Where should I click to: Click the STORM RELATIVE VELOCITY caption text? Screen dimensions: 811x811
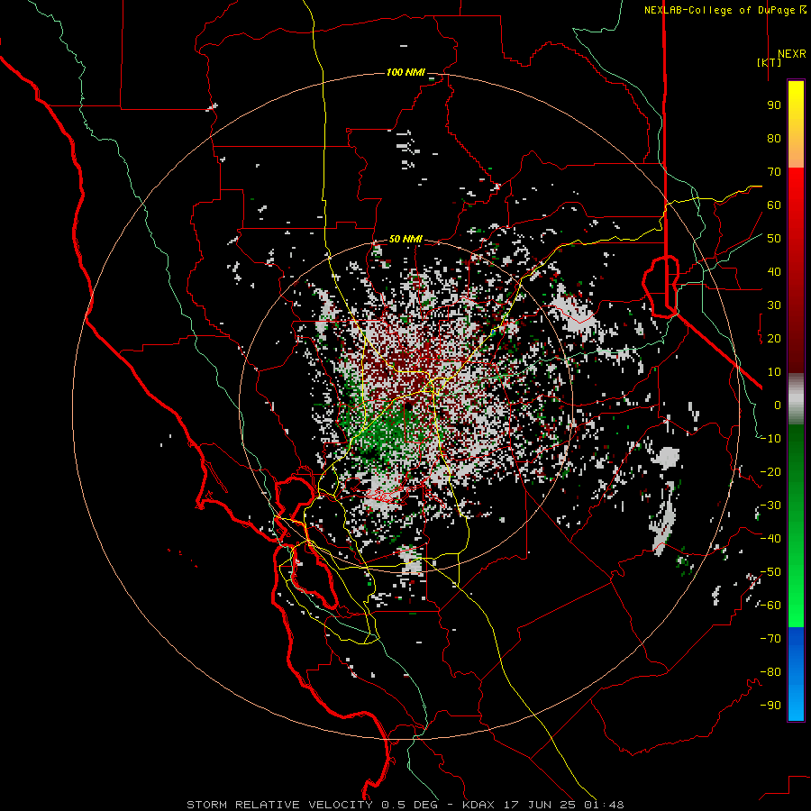(x=279, y=805)
